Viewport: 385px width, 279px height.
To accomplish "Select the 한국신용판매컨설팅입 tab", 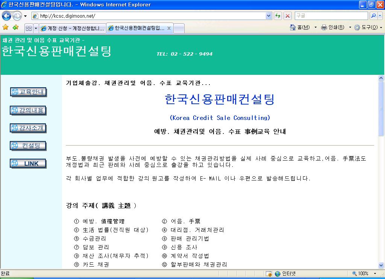I will (x=140, y=28).
